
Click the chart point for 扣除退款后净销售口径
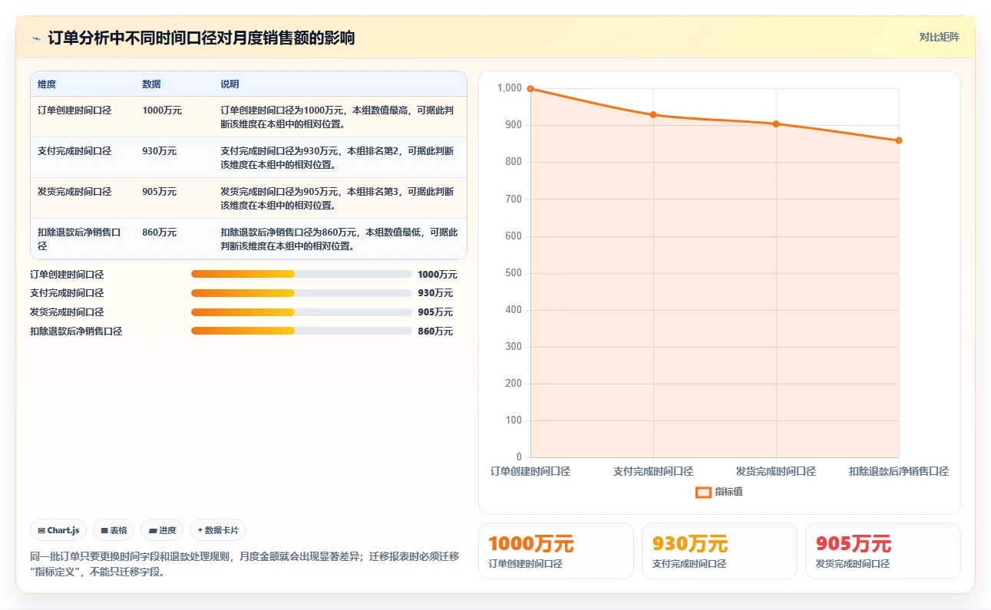pos(899,140)
